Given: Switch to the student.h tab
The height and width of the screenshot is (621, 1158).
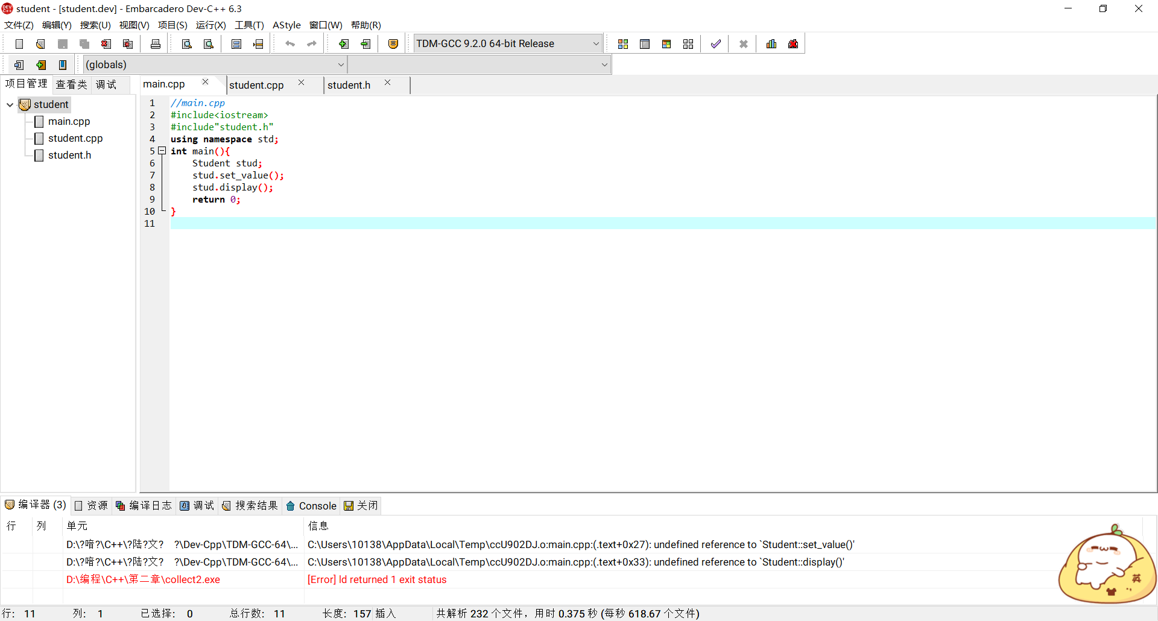Looking at the screenshot, I should click(x=349, y=85).
